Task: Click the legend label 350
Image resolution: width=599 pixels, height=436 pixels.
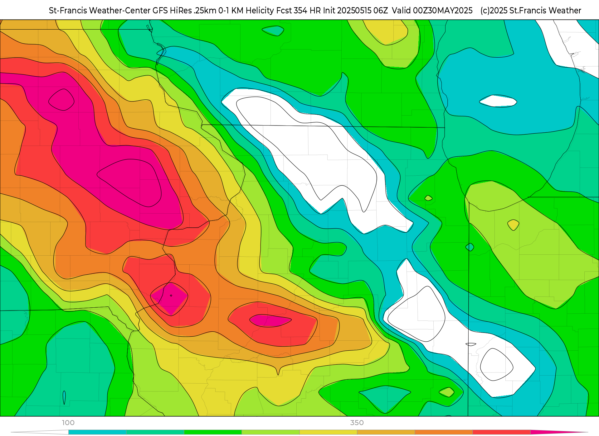Action: pos(357,423)
